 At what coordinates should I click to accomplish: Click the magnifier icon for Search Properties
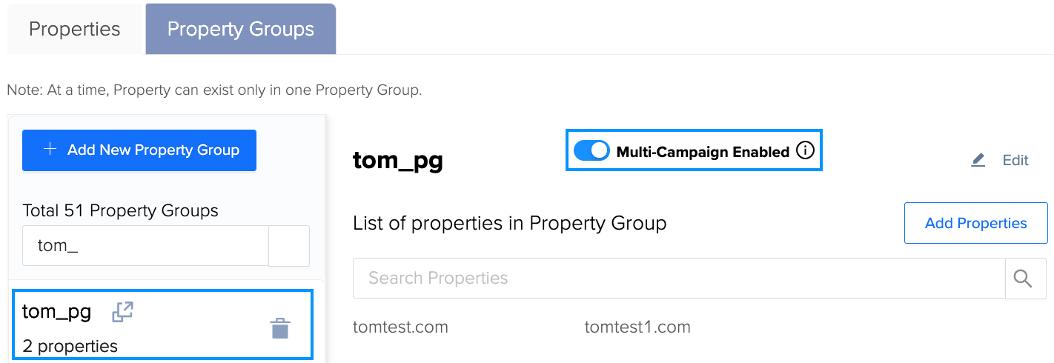pyautogui.click(x=1024, y=279)
